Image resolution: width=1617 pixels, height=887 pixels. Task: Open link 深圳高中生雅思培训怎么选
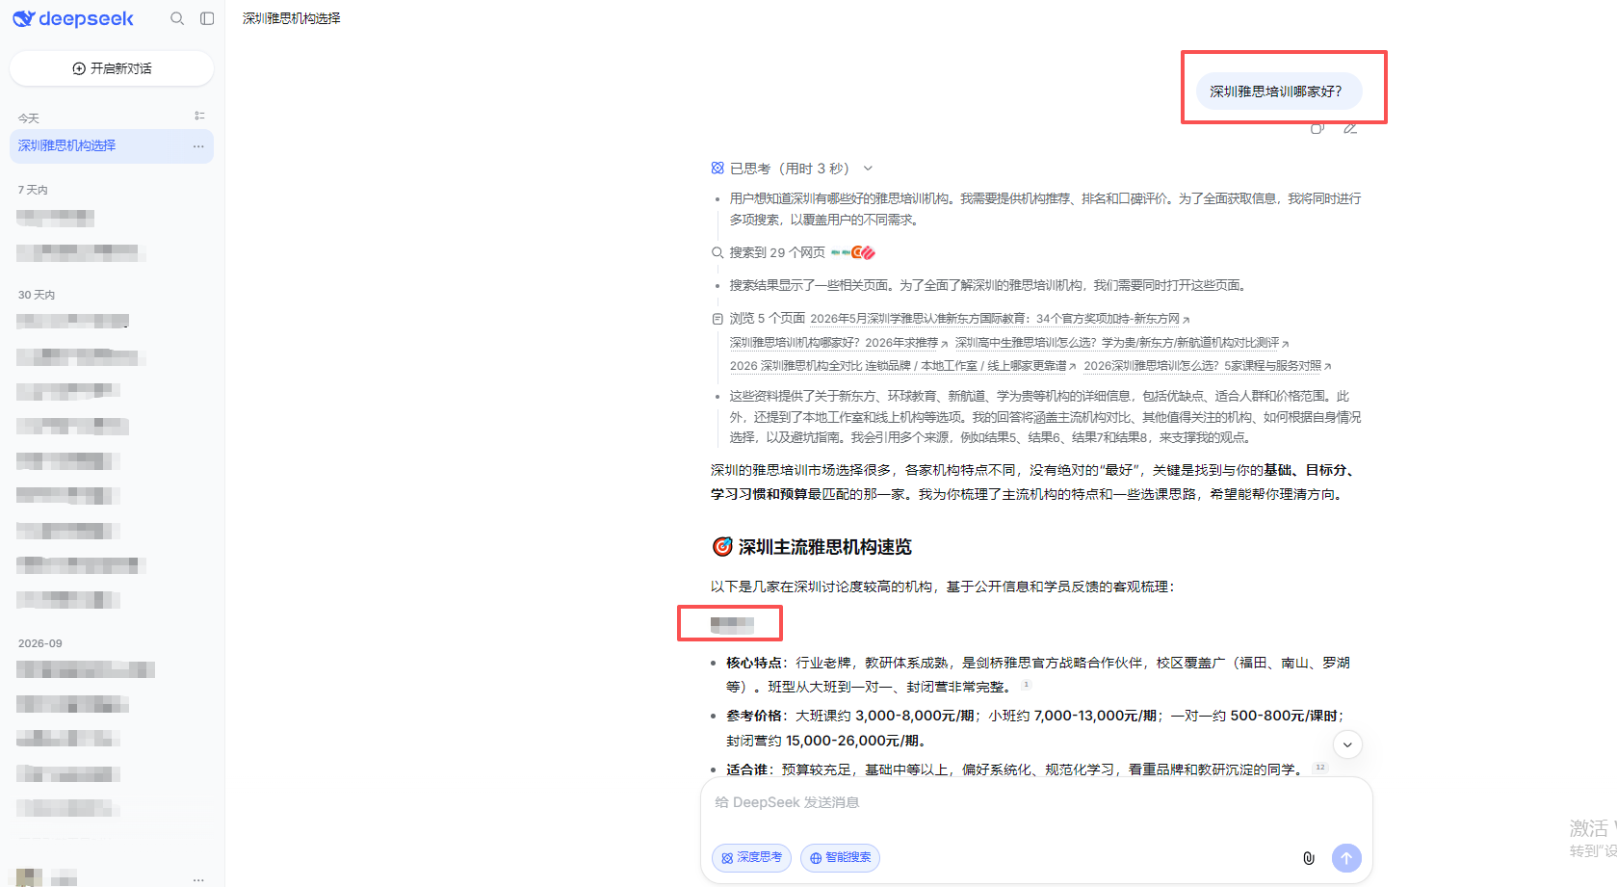[x=1122, y=343]
